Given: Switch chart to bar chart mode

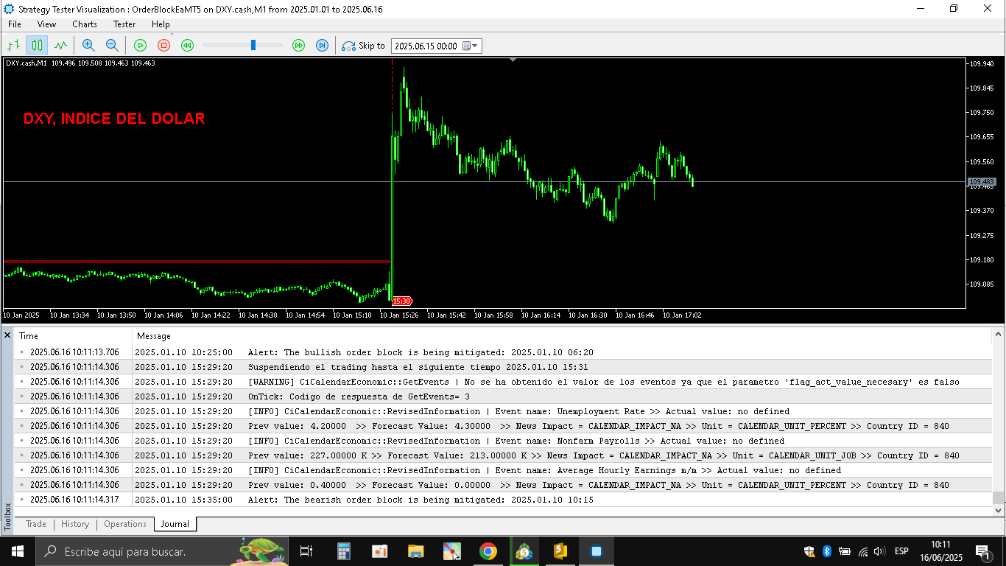Looking at the screenshot, I should tap(13, 46).
